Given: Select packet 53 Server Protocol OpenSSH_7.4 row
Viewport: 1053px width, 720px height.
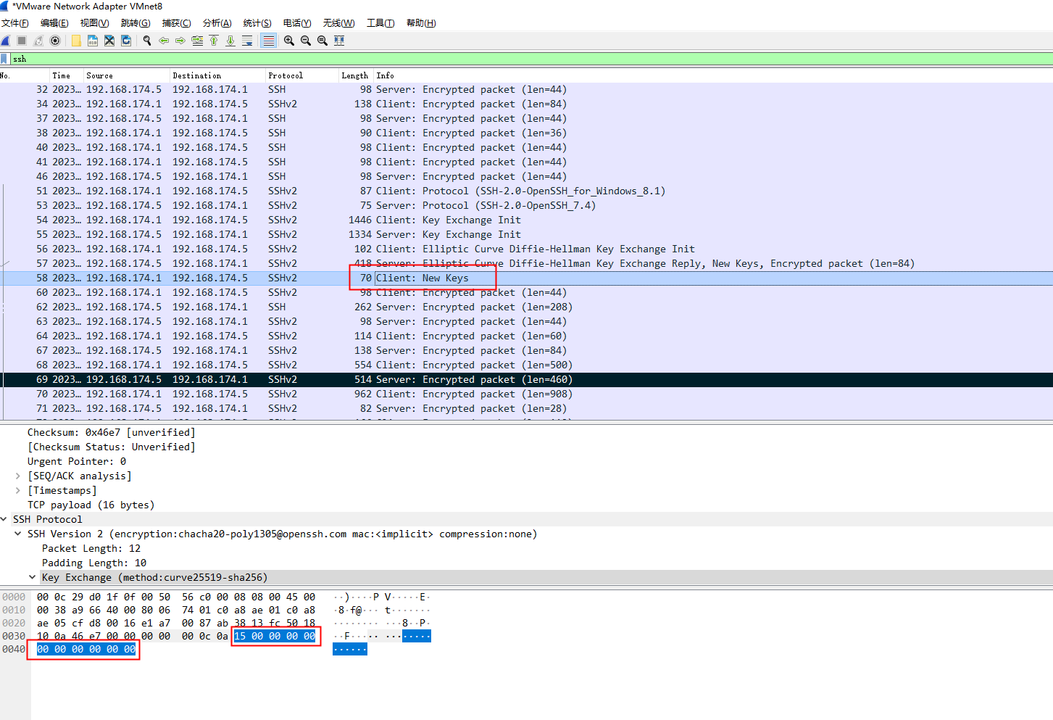Looking at the screenshot, I should click(526, 206).
